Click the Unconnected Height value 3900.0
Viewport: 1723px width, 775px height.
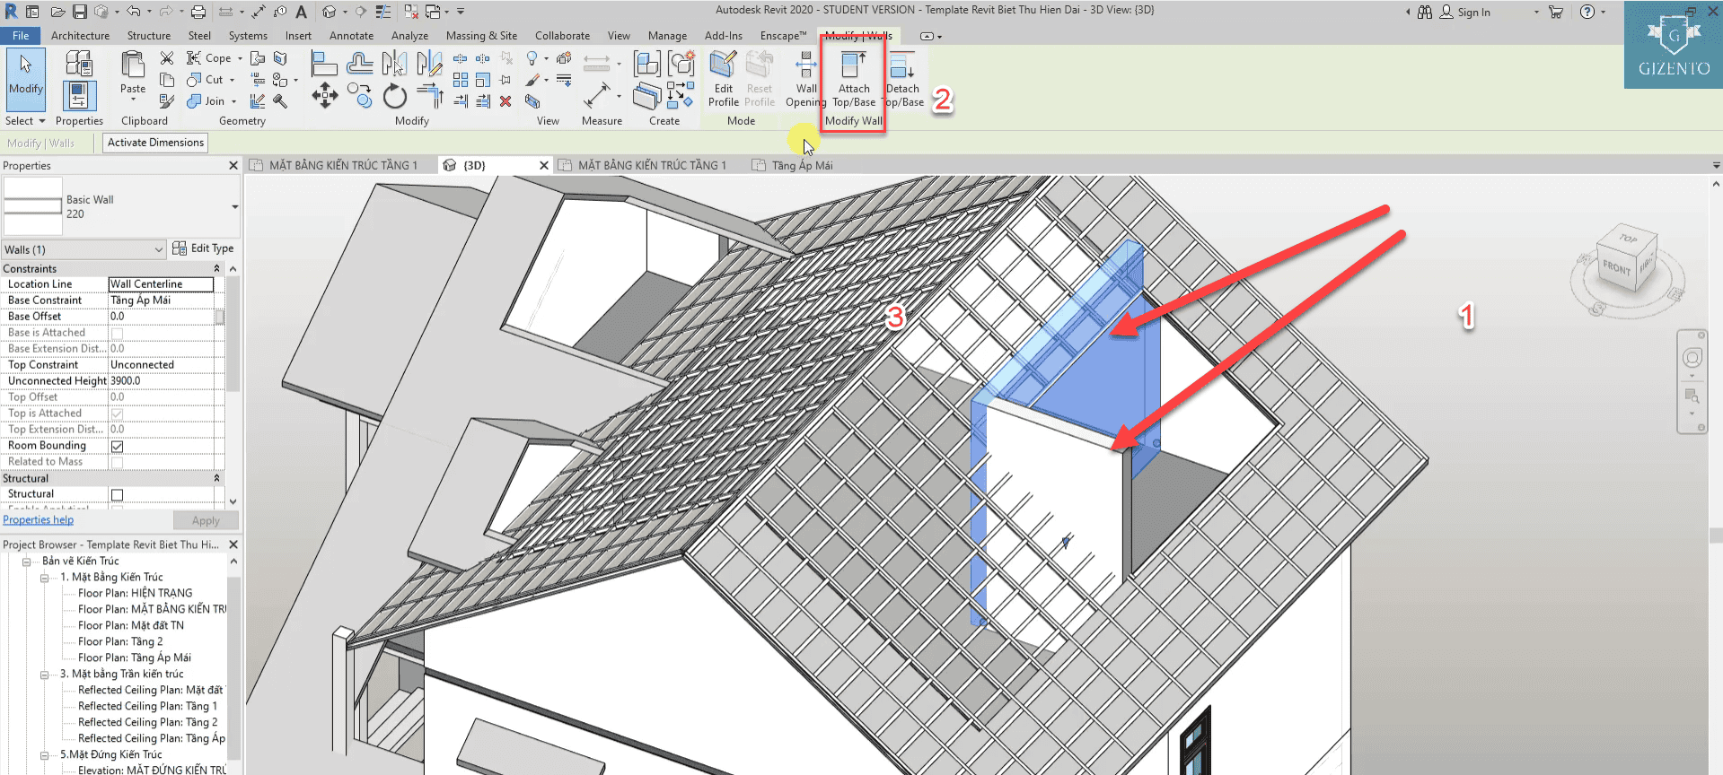pyautogui.click(x=161, y=381)
